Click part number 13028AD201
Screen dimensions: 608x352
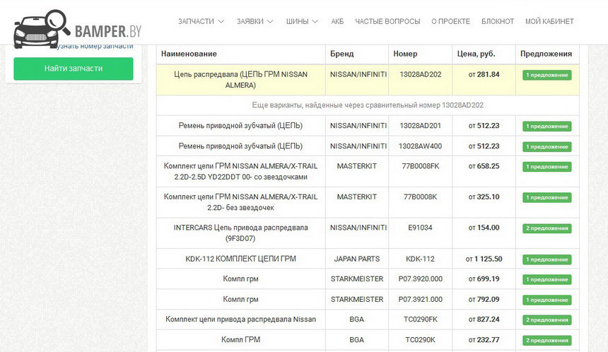(x=421, y=126)
